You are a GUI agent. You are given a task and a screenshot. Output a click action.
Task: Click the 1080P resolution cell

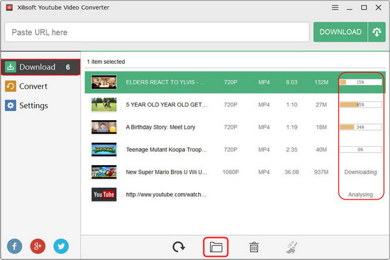231,172
